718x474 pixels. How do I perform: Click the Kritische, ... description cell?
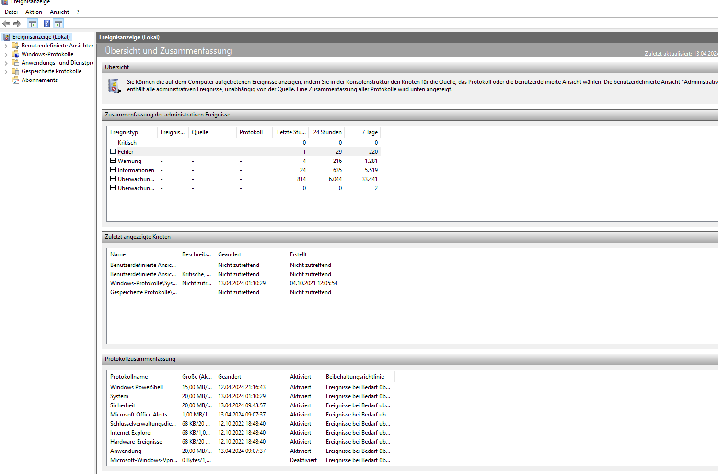[x=197, y=274]
